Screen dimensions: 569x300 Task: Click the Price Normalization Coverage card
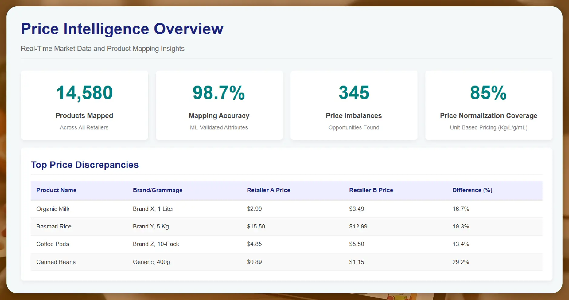click(x=488, y=105)
